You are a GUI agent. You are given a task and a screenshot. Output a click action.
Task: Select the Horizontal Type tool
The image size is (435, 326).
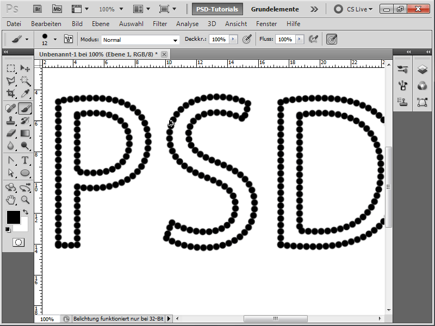pyautogui.click(x=25, y=160)
